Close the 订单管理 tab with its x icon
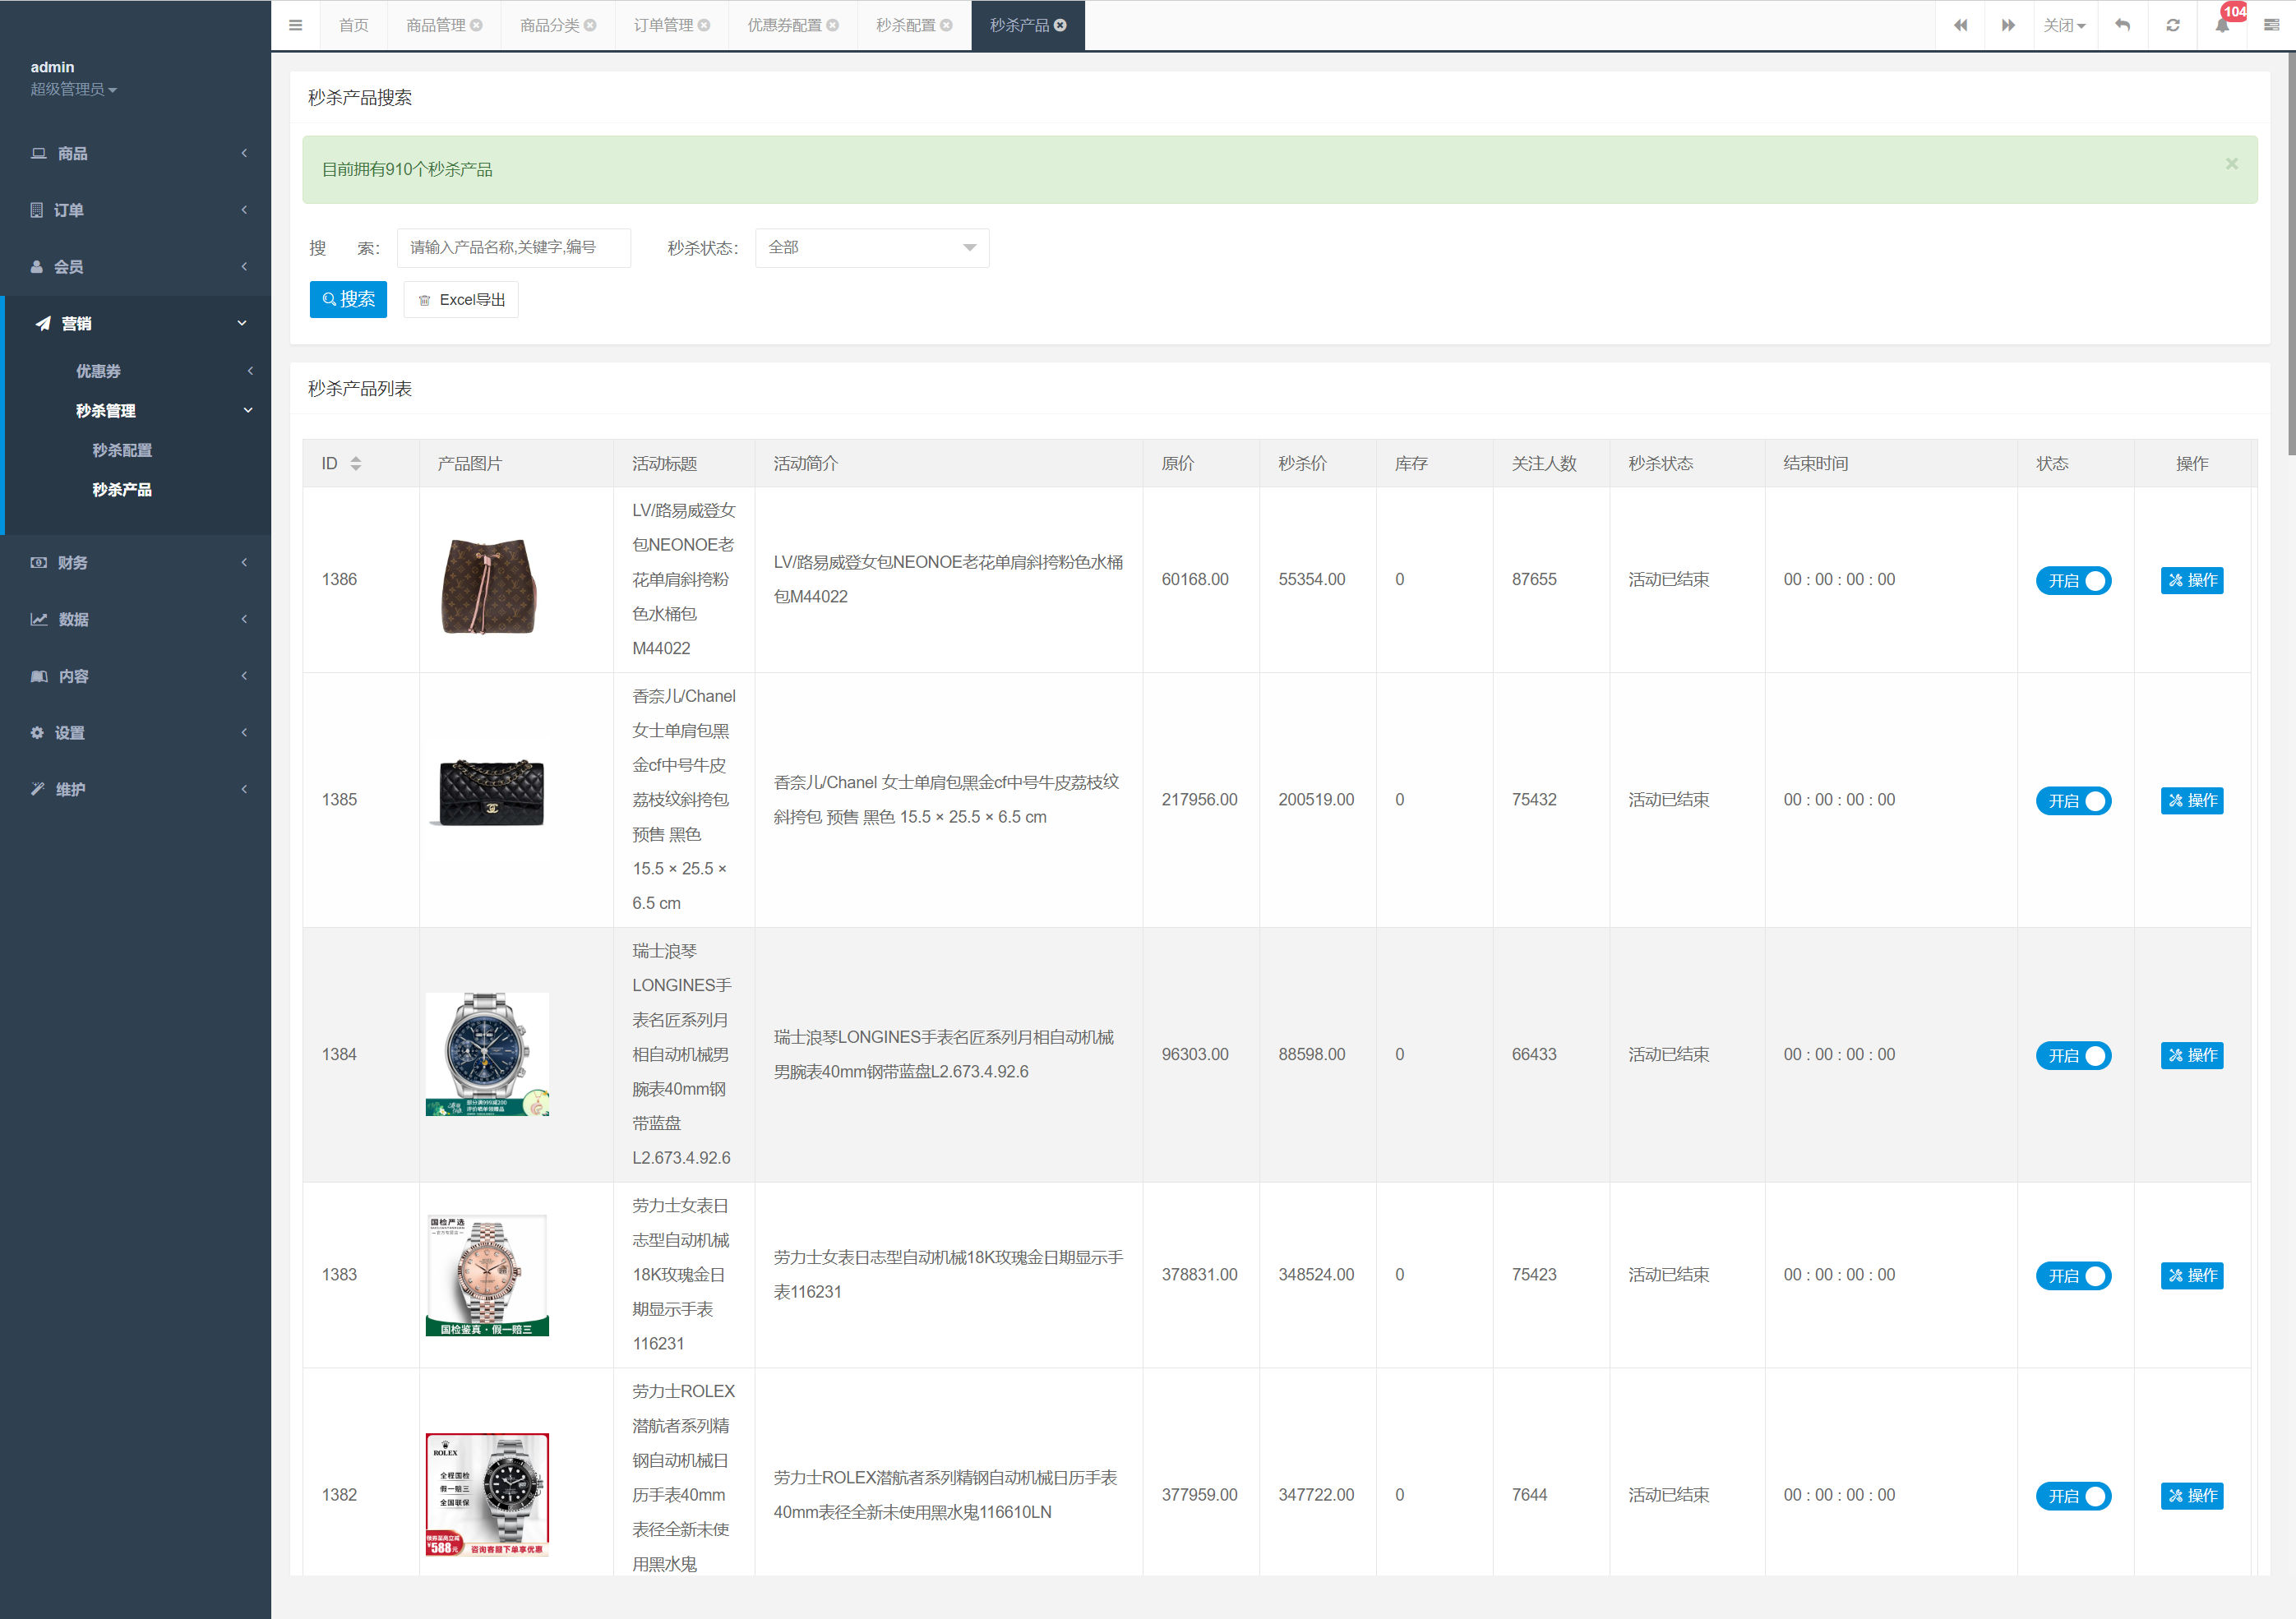Screen dimensions: 2296x1619 tap(704, 25)
